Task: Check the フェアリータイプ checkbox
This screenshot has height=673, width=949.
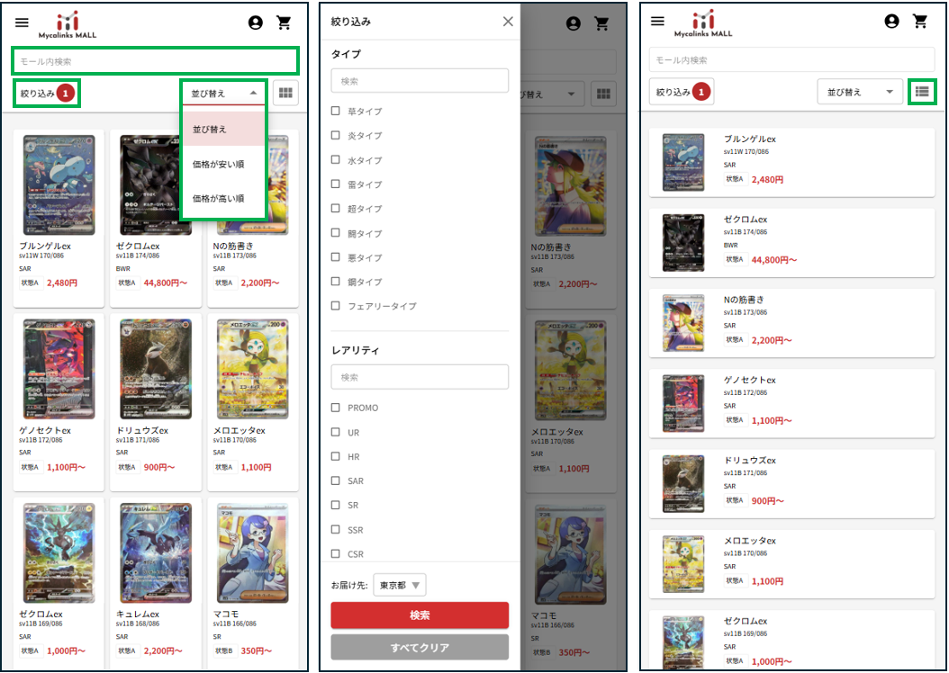Action: (335, 305)
